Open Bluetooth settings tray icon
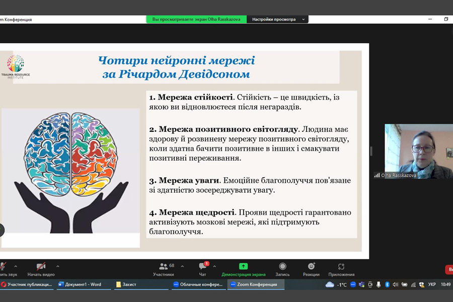Viewport: 453px width, 302px height. (x=387, y=285)
